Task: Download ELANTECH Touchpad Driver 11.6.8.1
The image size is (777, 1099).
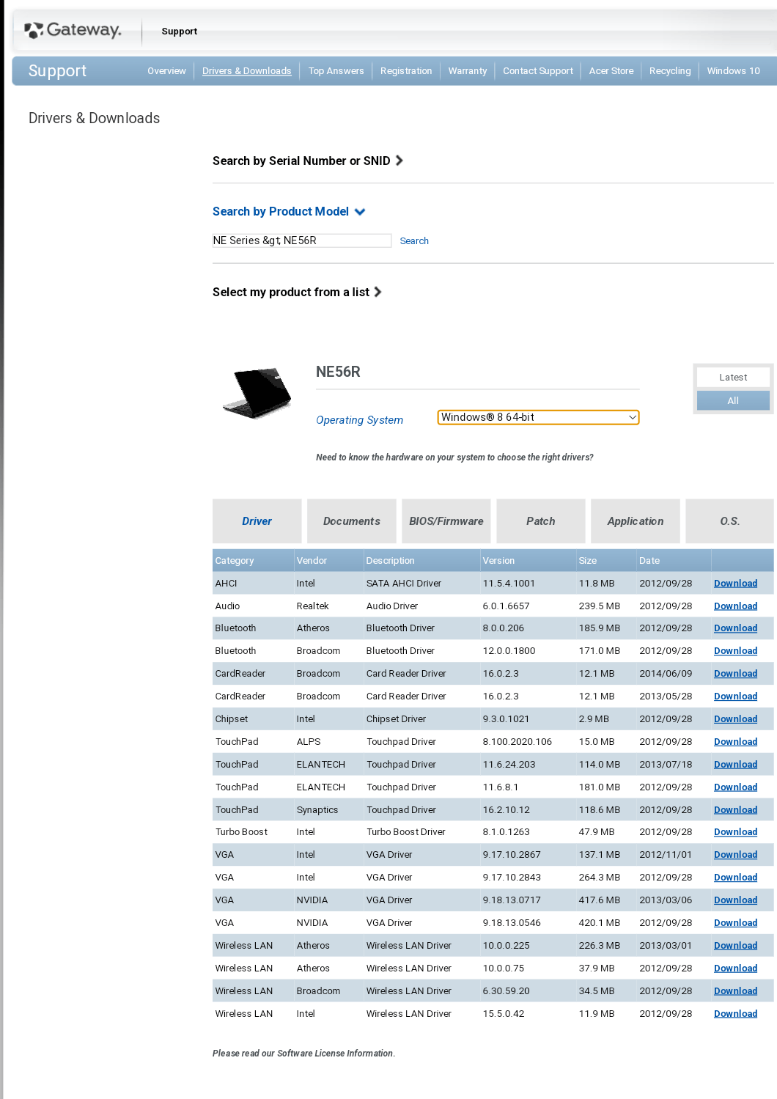Action: [736, 787]
